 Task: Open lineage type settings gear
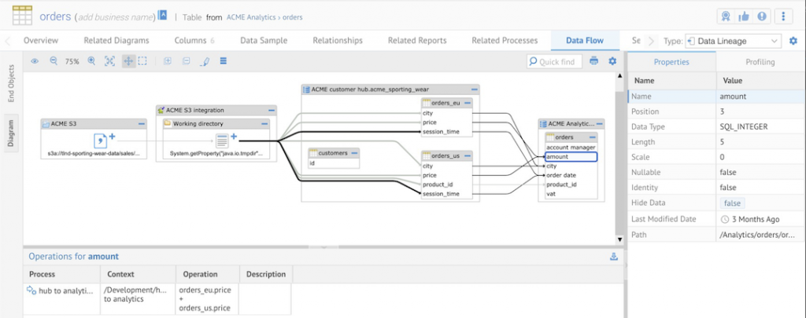tap(793, 41)
